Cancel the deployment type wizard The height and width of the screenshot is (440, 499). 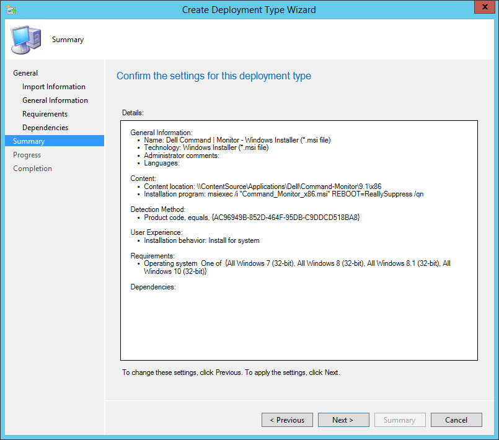456,420
